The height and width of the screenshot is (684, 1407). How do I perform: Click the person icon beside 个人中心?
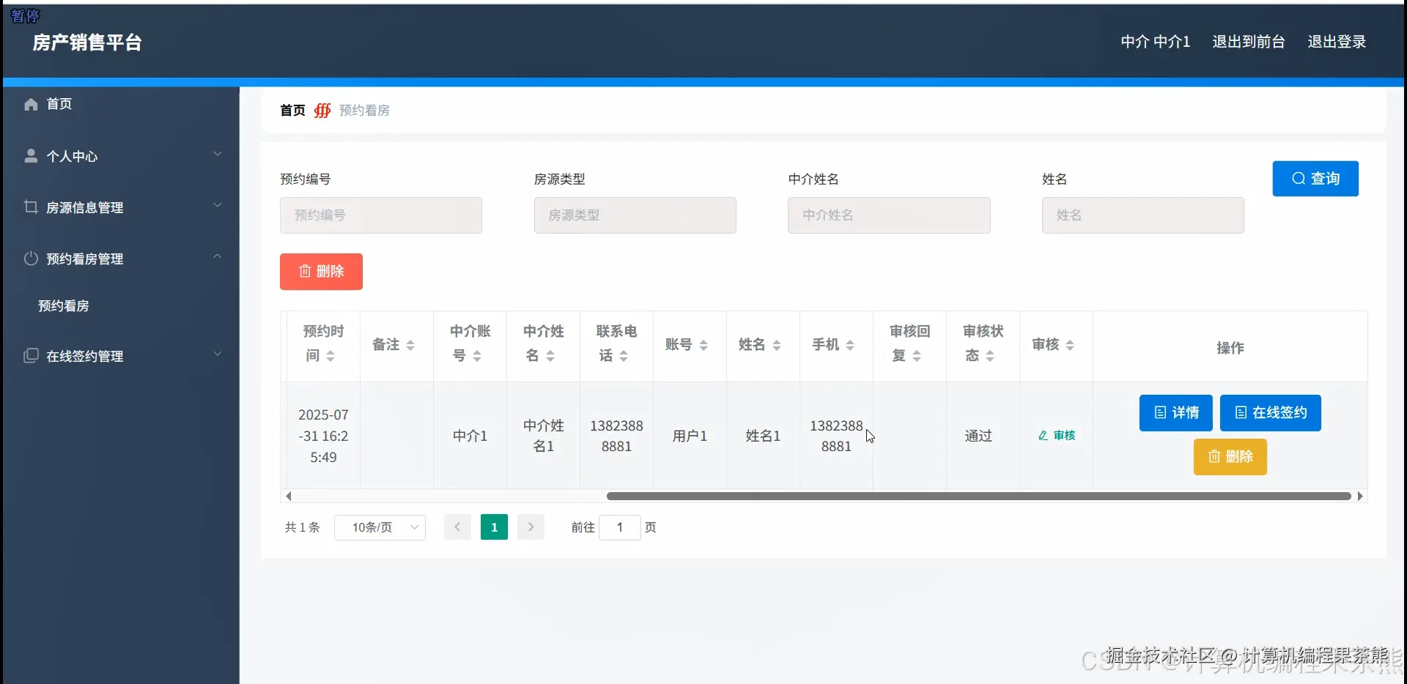[31, 156]
